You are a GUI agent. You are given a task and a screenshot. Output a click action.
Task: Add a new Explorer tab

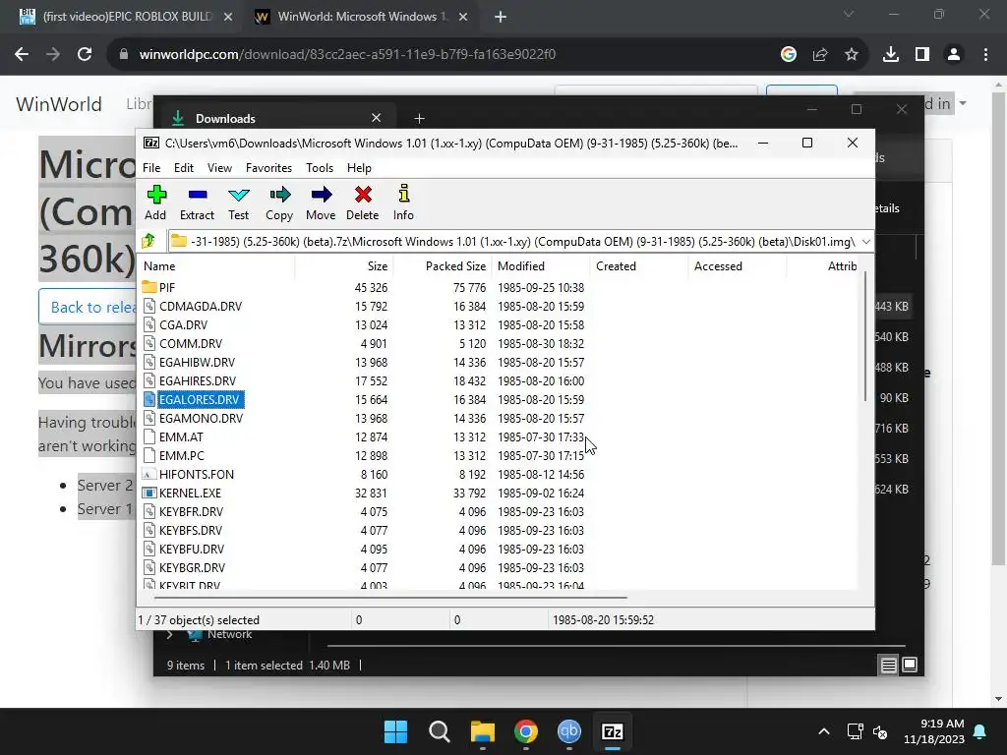click(x=419, y=118)
